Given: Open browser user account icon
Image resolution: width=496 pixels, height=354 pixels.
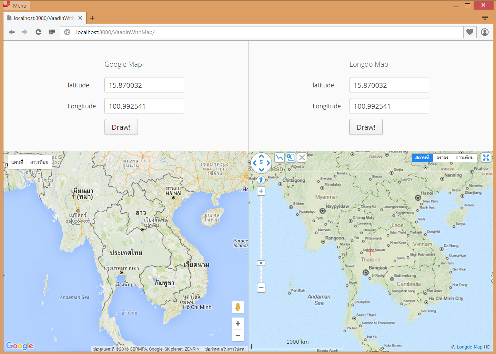Looking at the screenshot, I should [485, 32].
